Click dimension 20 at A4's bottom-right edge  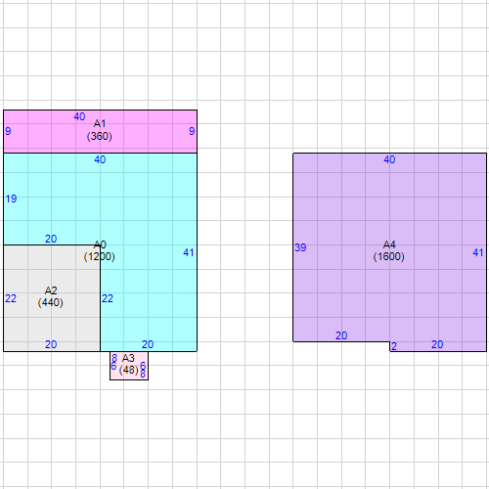pos(437,344)
